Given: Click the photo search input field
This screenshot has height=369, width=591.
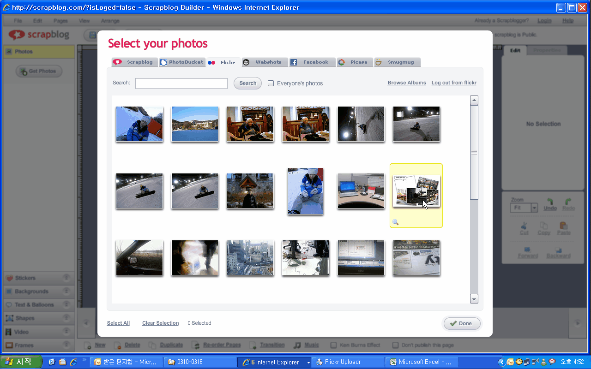Looking at the screenshot, I should [181, 83].
